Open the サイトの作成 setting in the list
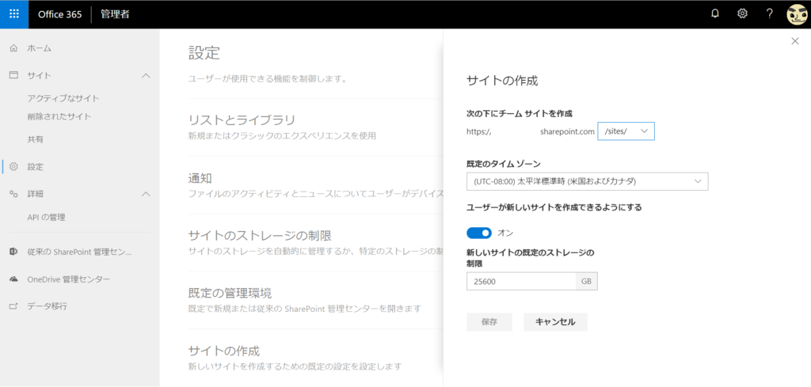811x387 pixels. [223, 351]
